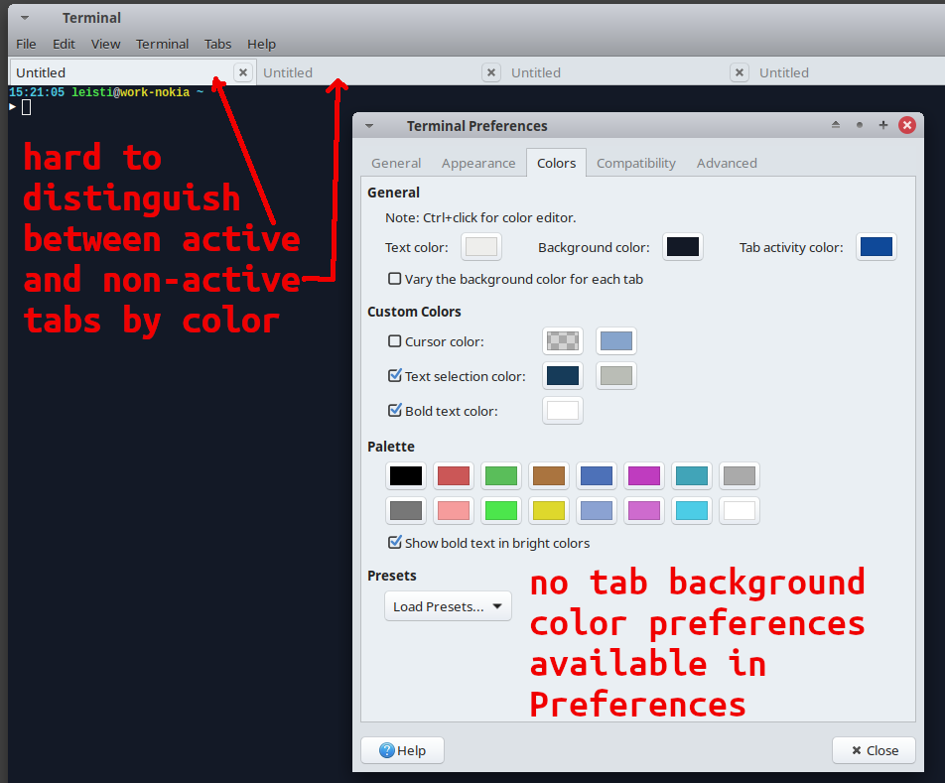Viewport: 945px width, 783px height.
Task: Open the Tabs menu
Action: pyautogui.click(x=217, y=44)
